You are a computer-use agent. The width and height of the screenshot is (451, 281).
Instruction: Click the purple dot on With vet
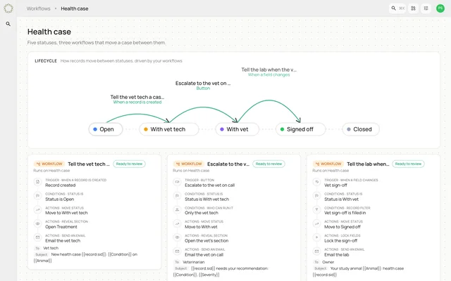tap(222, 129)
